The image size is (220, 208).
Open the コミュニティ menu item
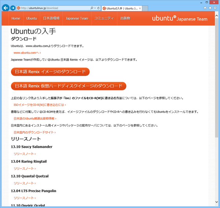point(104,18)
